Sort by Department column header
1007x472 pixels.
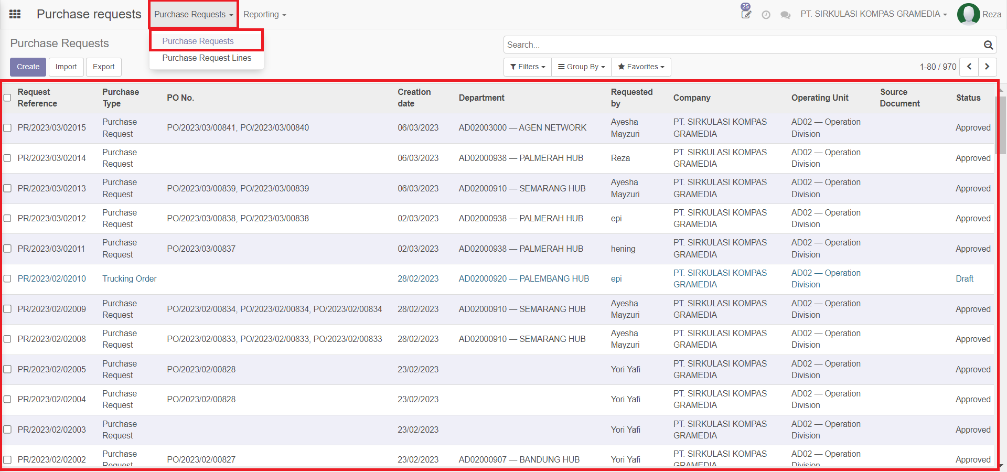click(481, 98)
